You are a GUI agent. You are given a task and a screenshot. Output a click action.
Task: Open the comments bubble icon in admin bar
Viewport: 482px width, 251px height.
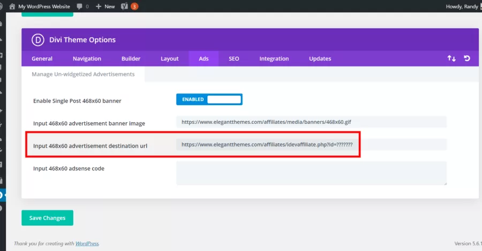[80, 6]
